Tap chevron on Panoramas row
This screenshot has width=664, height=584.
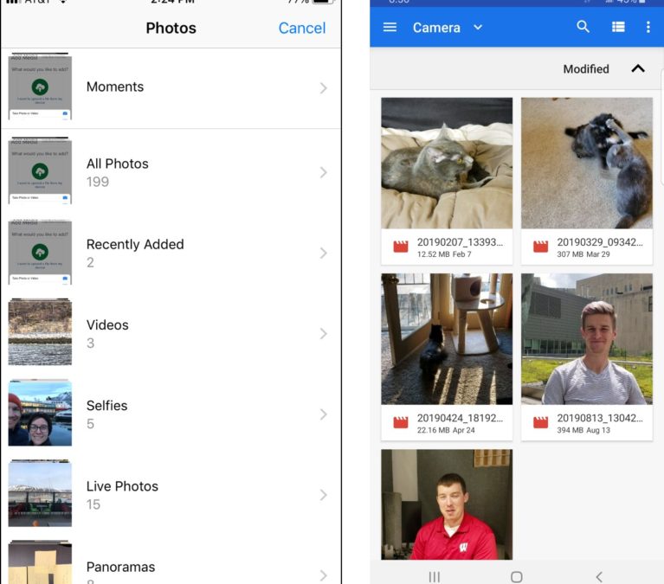pyautogui.click(x=323, y=575)
